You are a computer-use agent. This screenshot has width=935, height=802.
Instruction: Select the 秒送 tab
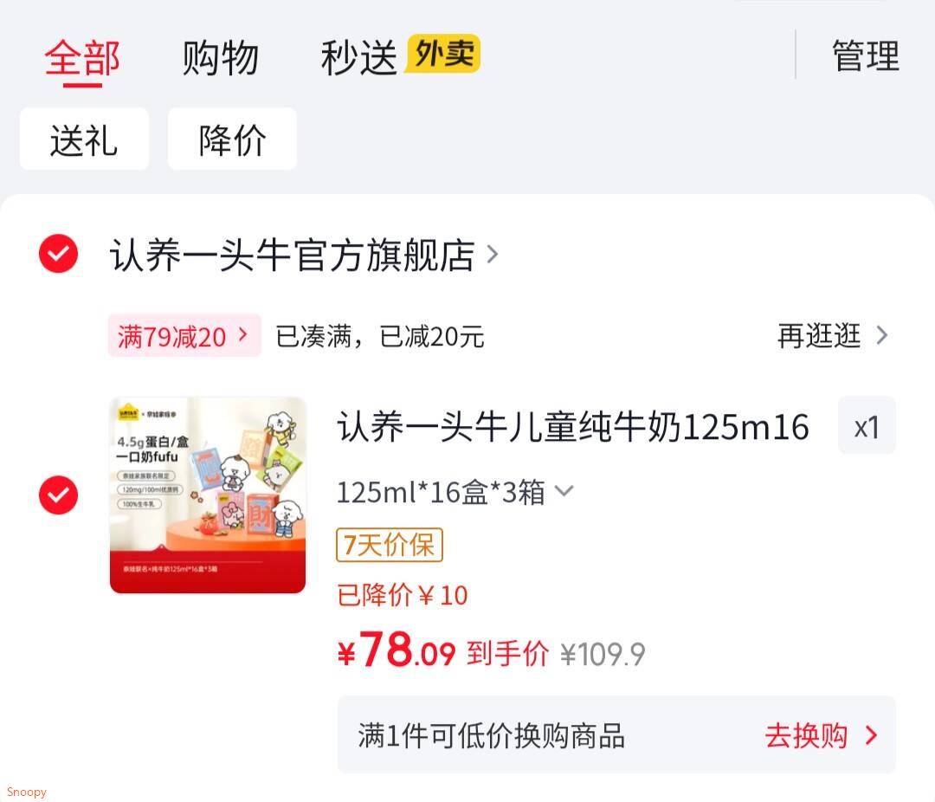tap(359, 59)
